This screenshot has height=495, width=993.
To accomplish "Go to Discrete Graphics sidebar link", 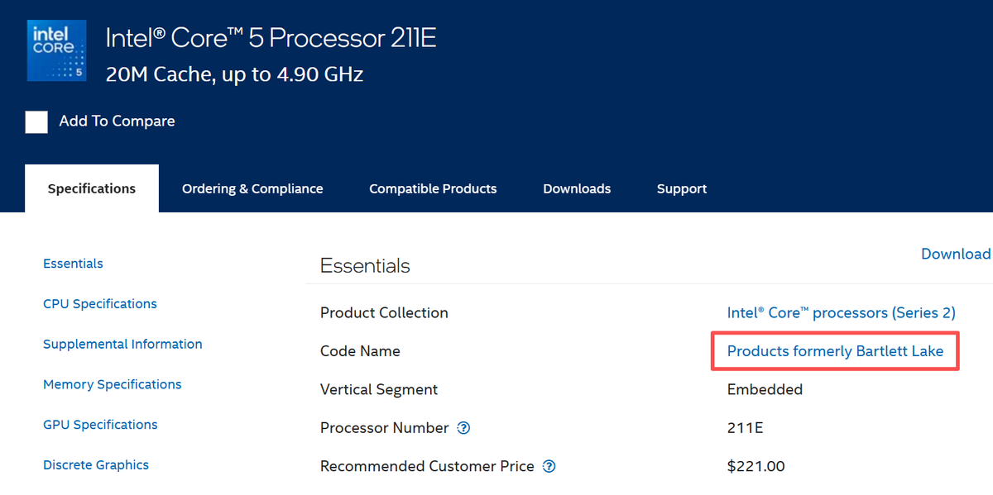I will (96, 465).
